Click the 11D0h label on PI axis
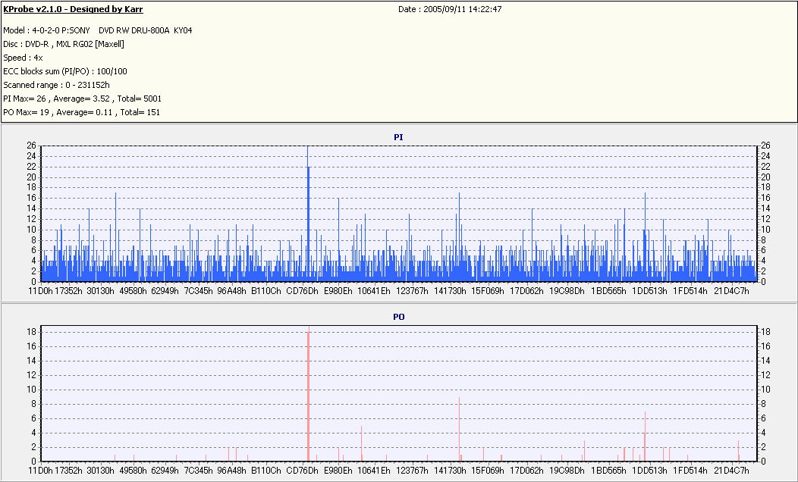 click(41, 291)
